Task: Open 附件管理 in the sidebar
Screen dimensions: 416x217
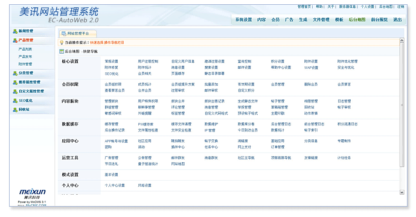Action: [x=25, y=64]
